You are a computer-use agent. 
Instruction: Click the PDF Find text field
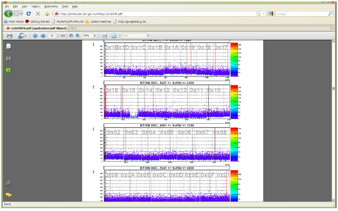(134, 36)
